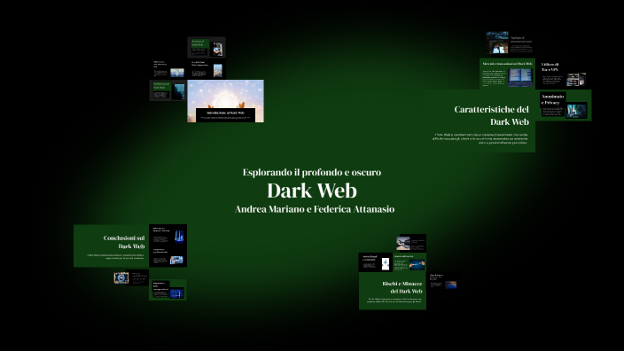This screenshot has height=351, width=624.
Task: Open the slide with tall building photo near Introduzione
Action: point(207,69)
